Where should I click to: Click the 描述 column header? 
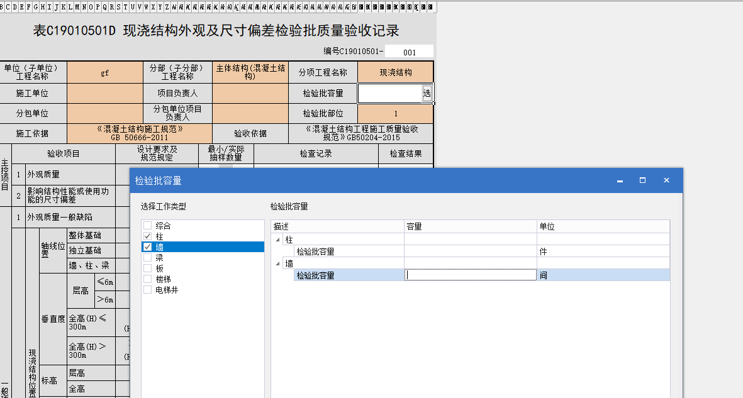[337, 226]
